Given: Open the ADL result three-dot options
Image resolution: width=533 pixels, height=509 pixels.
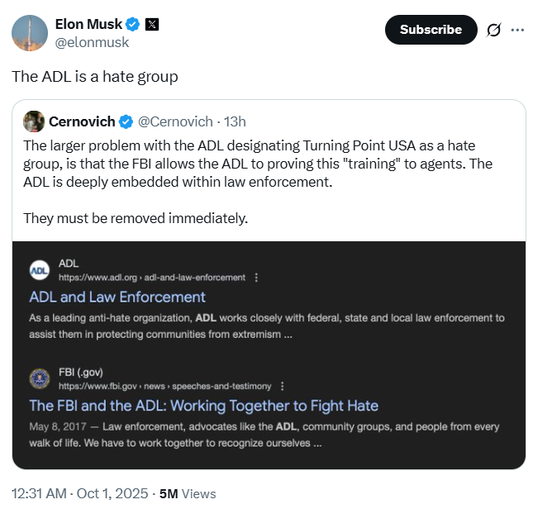Looking at the screenshot, I should click(256, 278).
